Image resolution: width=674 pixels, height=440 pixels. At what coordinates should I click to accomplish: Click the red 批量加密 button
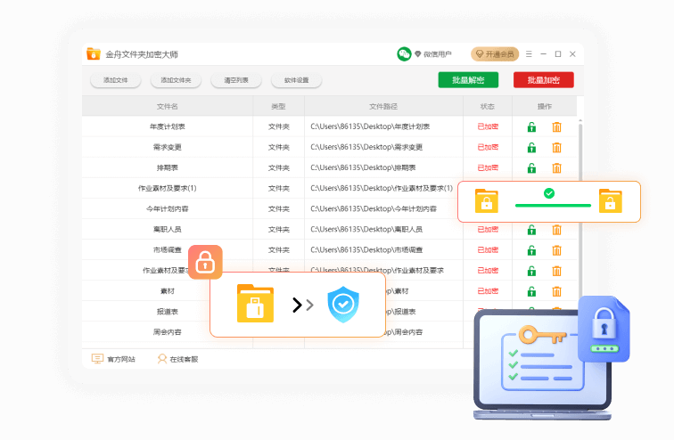coord(543,80)
